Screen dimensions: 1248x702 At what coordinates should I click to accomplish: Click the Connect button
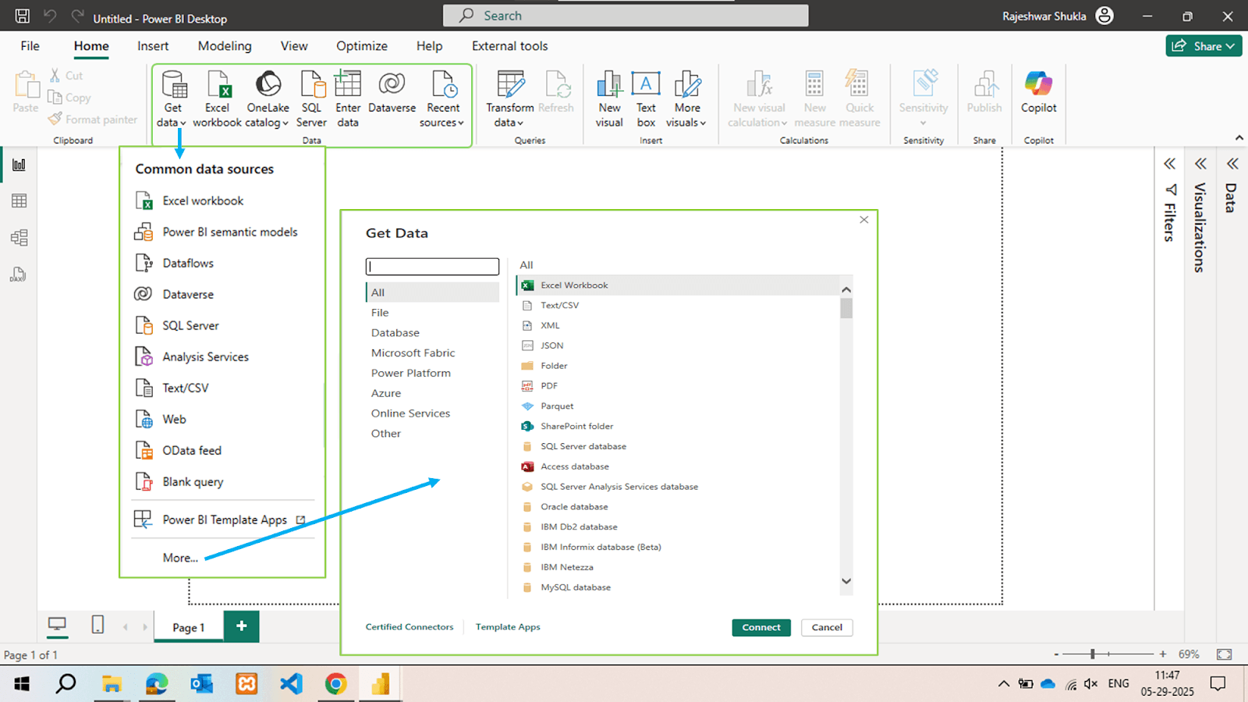coord(760,628)
